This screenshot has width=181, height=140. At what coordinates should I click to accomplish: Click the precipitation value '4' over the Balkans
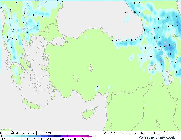click(x=27, y=33)
